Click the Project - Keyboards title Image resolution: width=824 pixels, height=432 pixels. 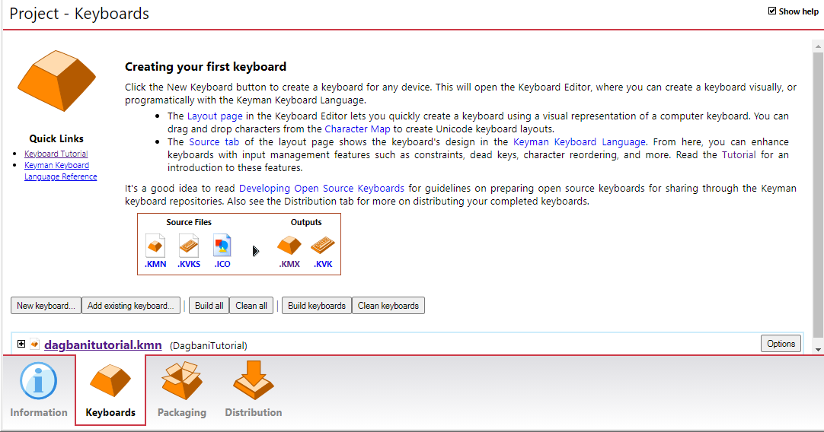pos(79,14)
